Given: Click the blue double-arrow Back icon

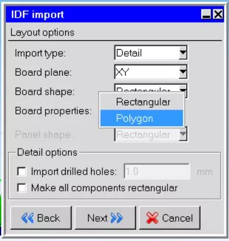Looking at the screenshot, I should [27, 218].
